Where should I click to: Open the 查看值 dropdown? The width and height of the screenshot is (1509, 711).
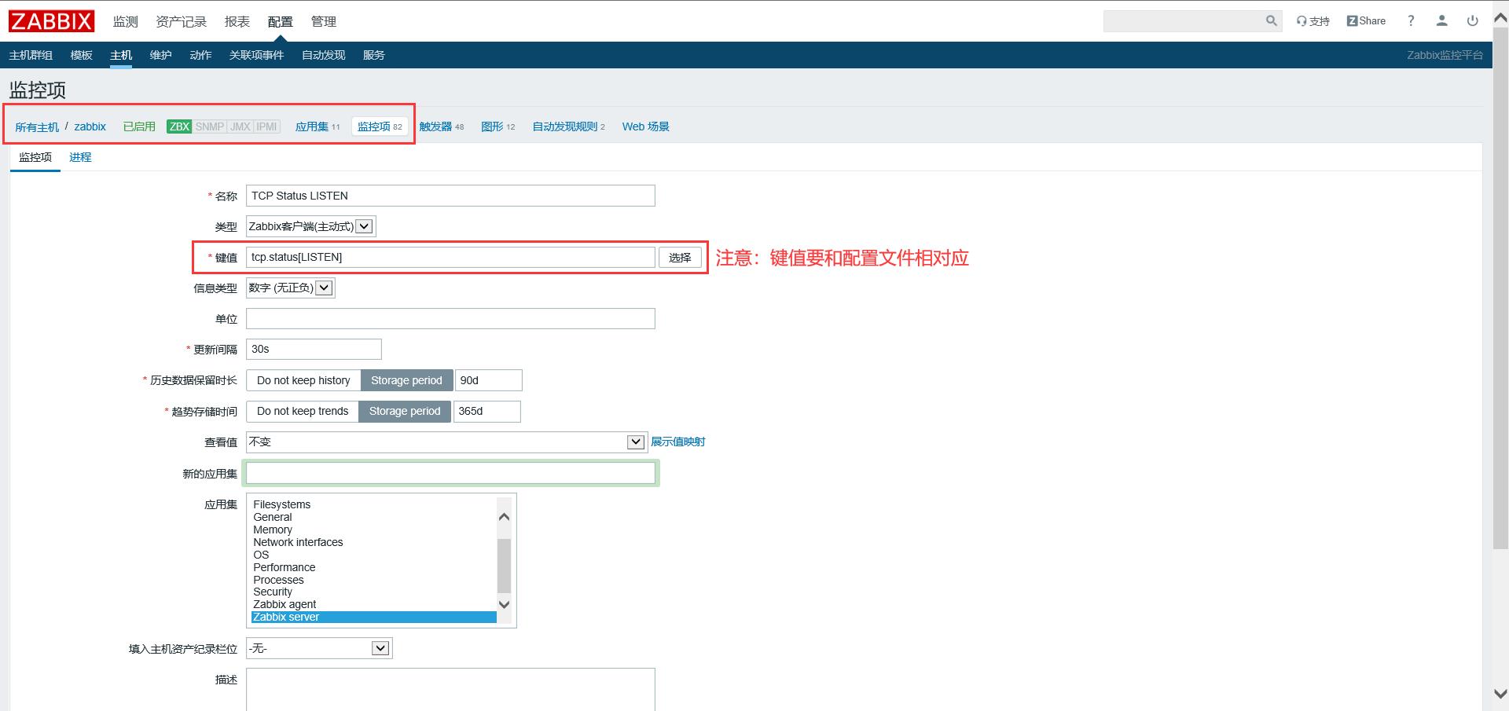coord(446,442)
